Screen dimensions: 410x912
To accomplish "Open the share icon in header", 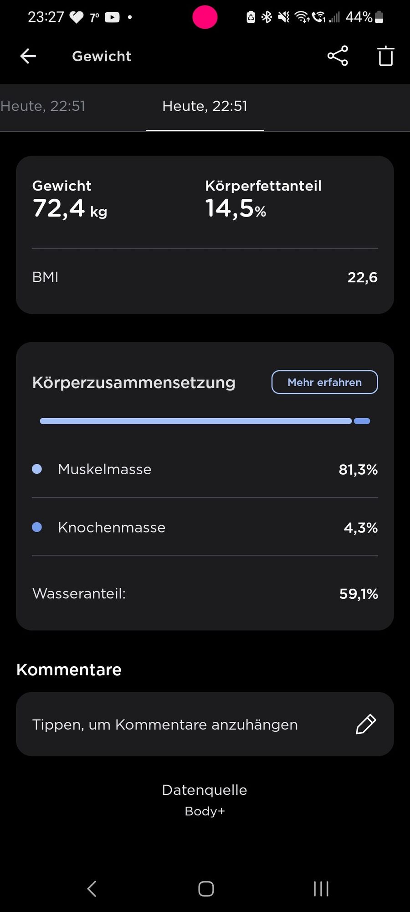I will (338, 56).
